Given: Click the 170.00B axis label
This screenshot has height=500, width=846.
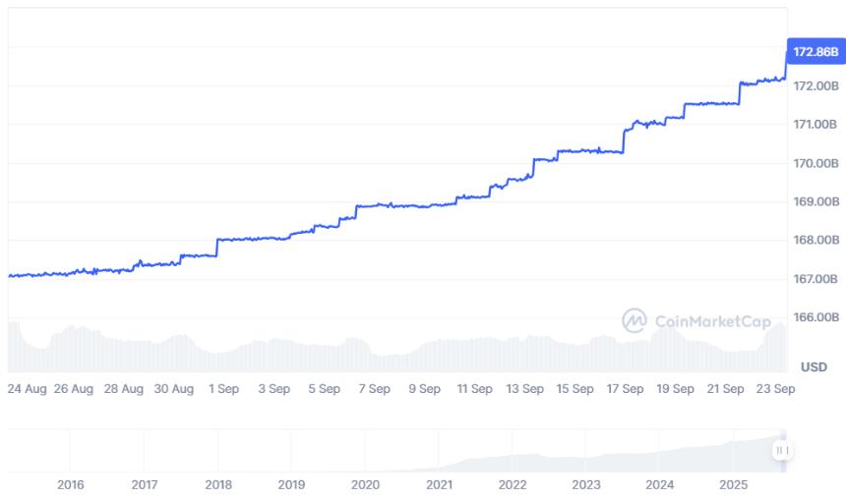Looking at the screenshot, I should 816,163.
